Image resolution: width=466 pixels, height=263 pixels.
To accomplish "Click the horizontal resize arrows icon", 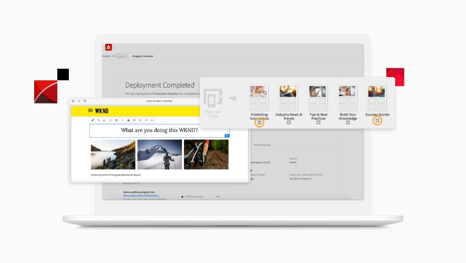I will 152,120.
